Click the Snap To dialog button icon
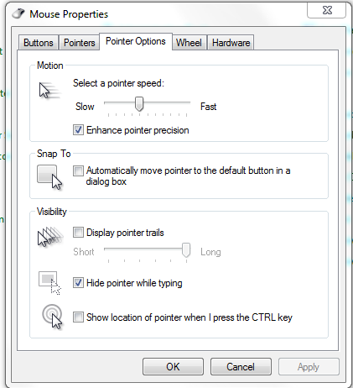 tap(49, 177)
